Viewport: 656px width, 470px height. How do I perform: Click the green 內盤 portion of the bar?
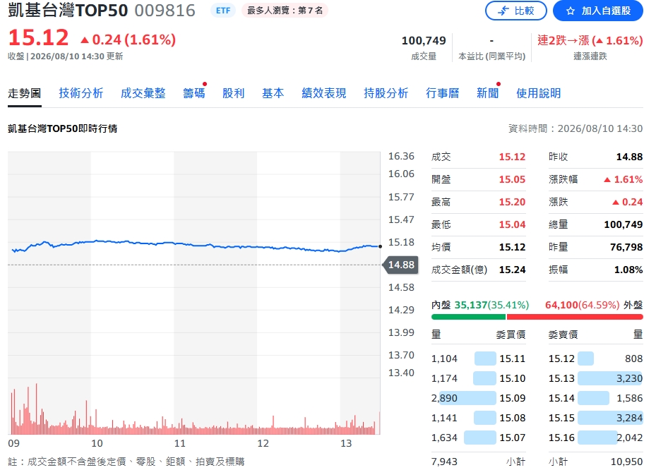(468, 317)
